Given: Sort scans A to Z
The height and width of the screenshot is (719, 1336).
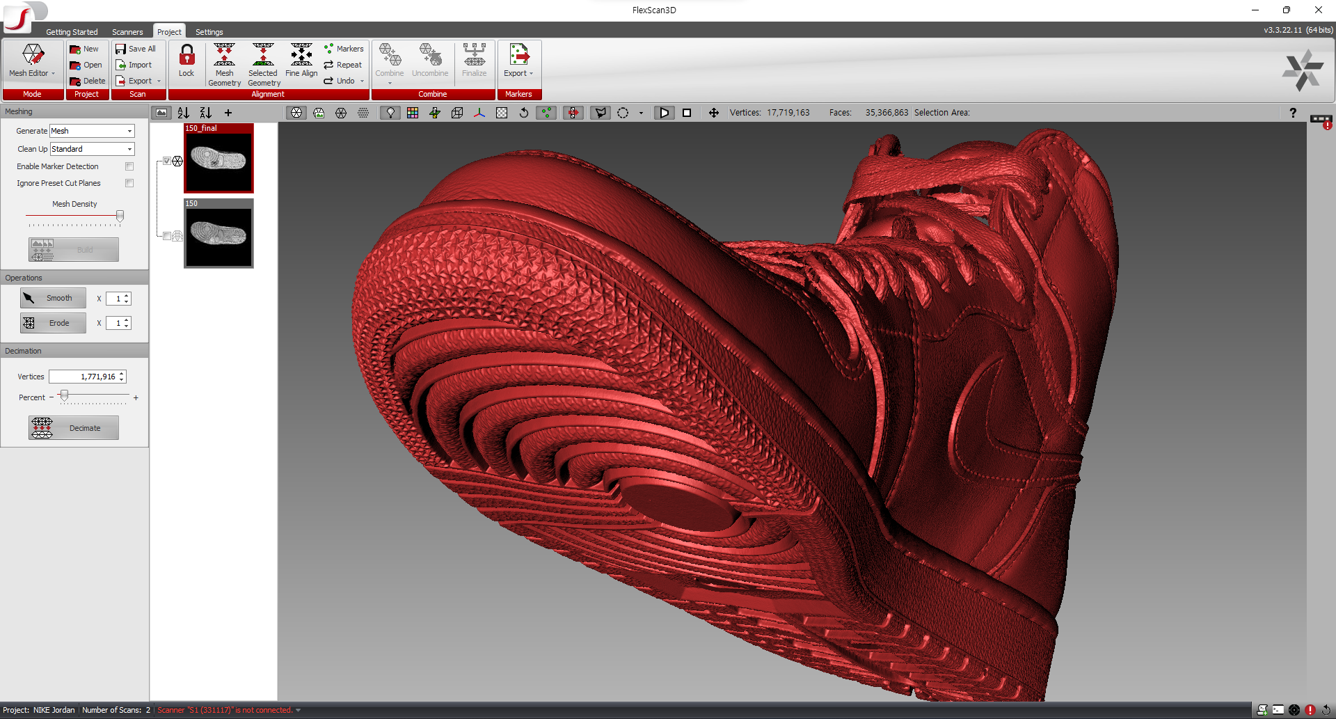Looking at the screenshot, I should [x=184, y=113].
